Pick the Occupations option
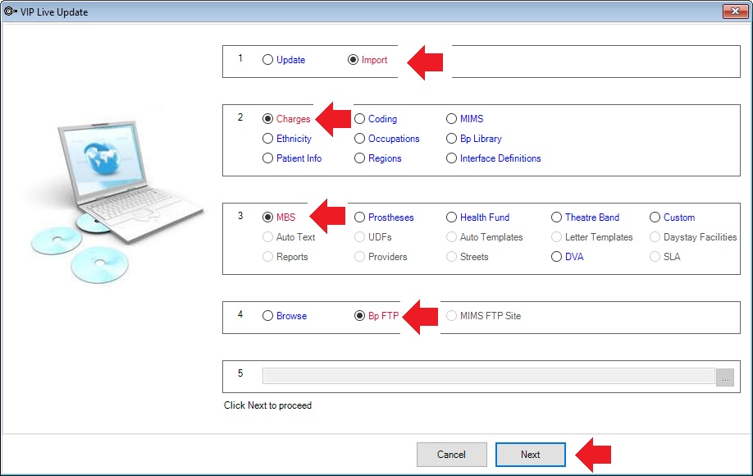Screen dimensions: 753x476 tap(386, 139)
